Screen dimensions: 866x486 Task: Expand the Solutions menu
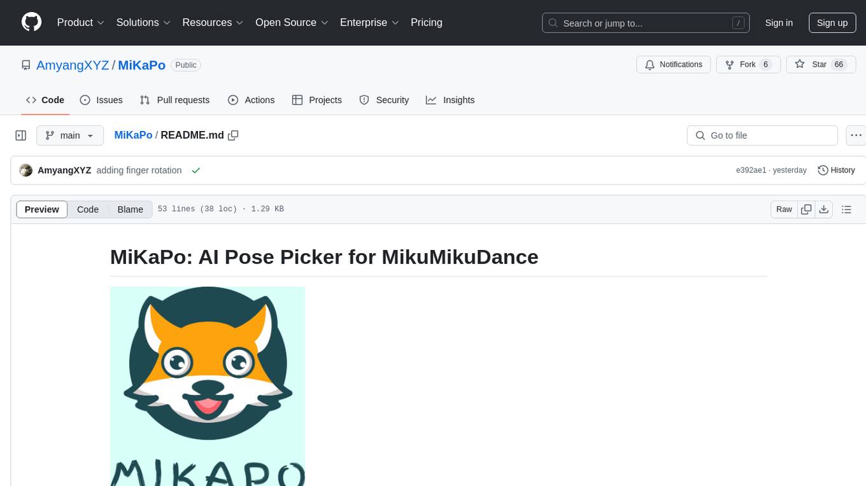(144, 22)
